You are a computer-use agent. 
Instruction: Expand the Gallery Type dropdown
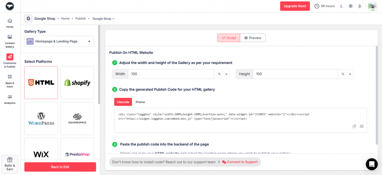pyautogui.click(x=59, y=41)
